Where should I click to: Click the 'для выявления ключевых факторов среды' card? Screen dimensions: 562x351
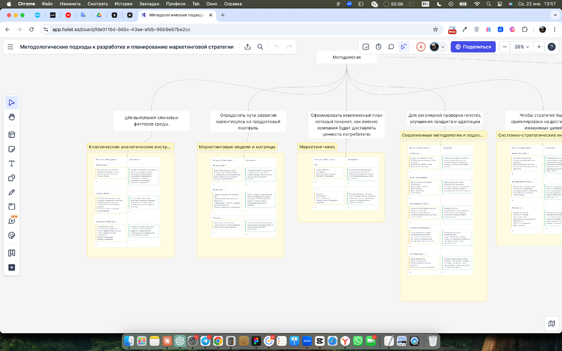[x=151, y=121]
